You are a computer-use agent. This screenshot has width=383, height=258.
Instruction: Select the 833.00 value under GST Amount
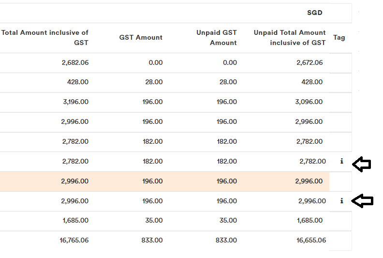click(x=152, y=240)
